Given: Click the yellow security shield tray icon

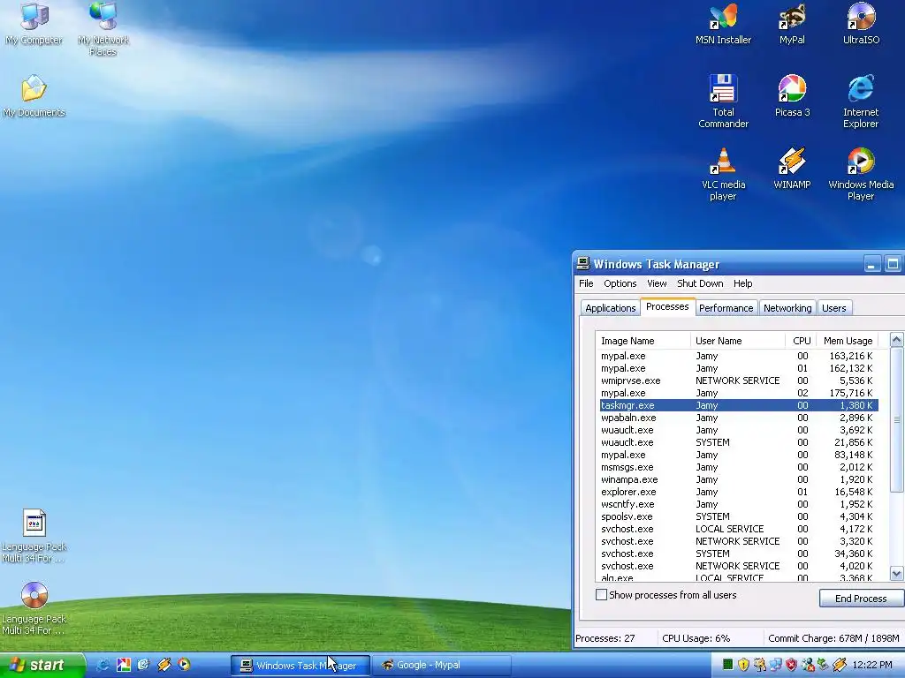Looking at the screenshot, I should (x=743, y=665).
